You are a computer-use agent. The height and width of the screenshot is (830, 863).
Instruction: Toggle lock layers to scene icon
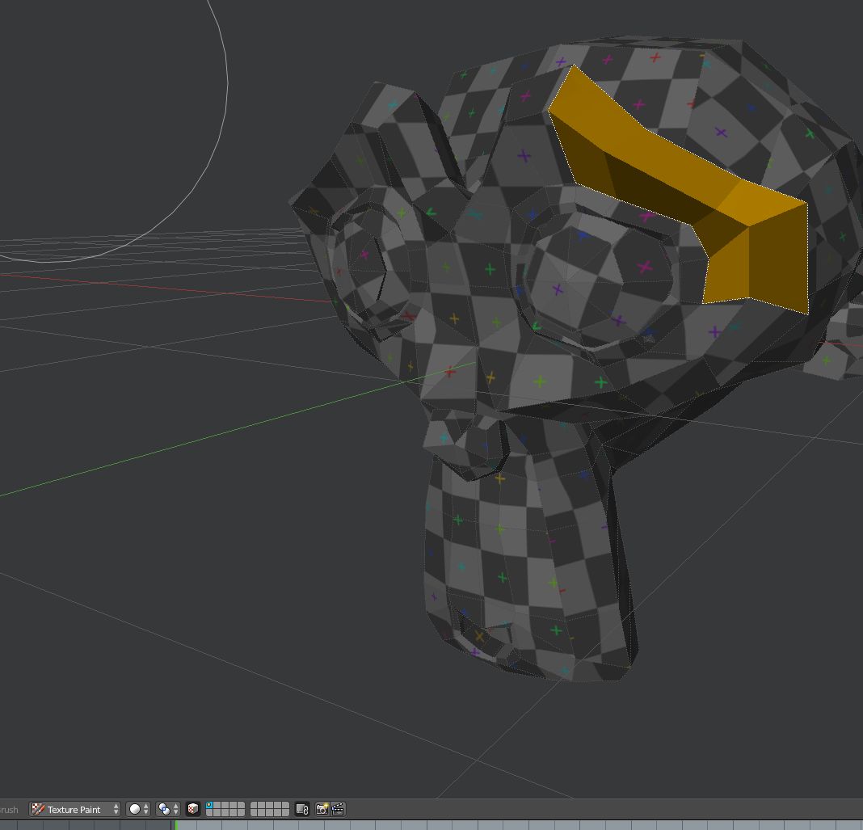point(302,809)
